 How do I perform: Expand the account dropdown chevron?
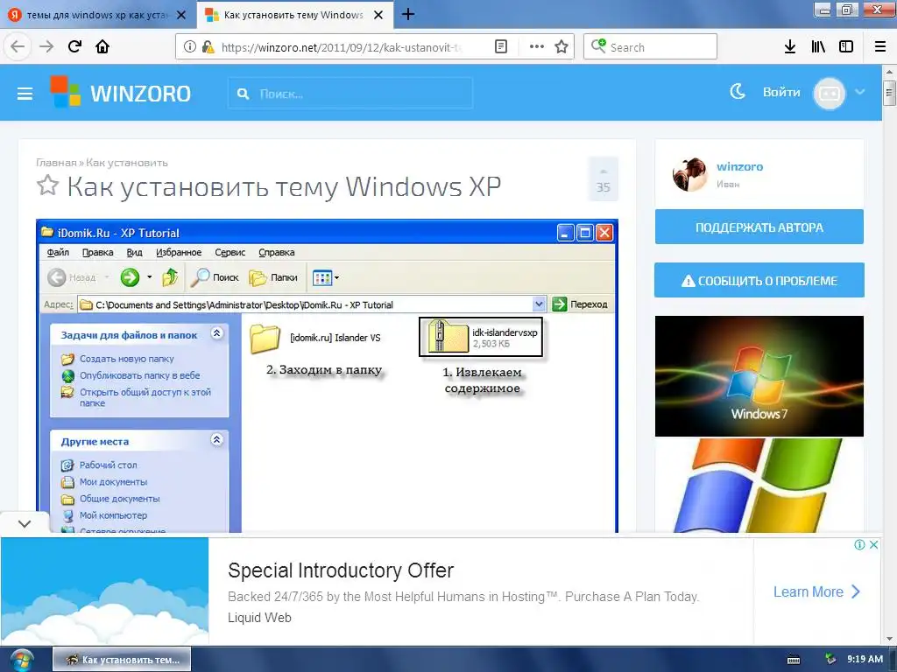(860, 91)
